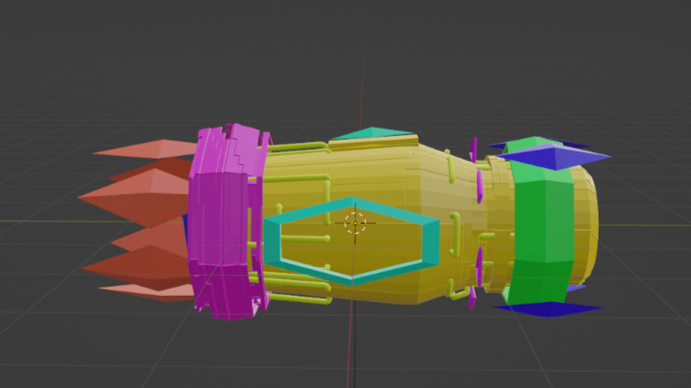Click the teal fin atop the body
The width and height of the screenshot is (691, 388).
click(x=372, y=134)
